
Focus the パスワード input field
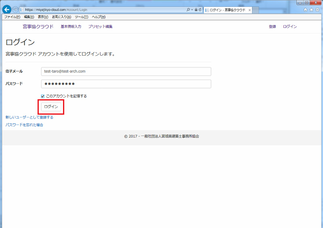(x=126, y=84)
